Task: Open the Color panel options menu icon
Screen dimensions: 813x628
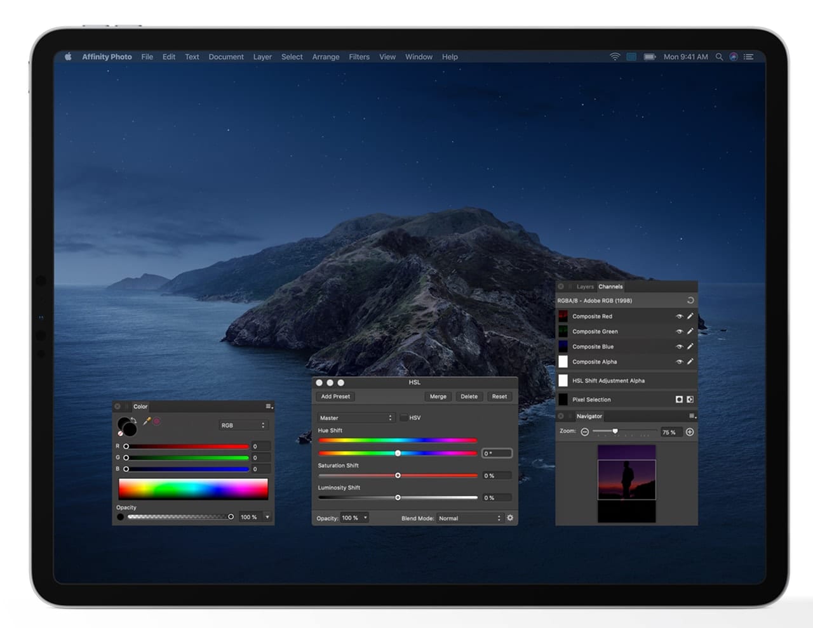Action: [x=269, y=407]
